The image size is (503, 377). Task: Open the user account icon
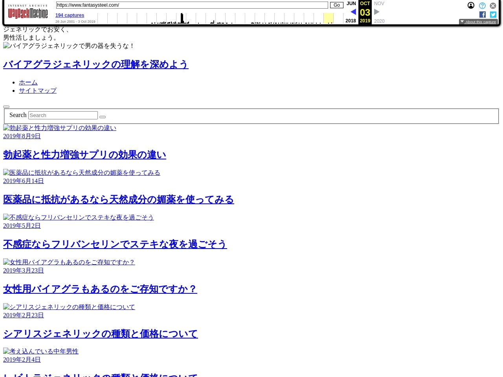pyautogui.click(x=471, y=5)
